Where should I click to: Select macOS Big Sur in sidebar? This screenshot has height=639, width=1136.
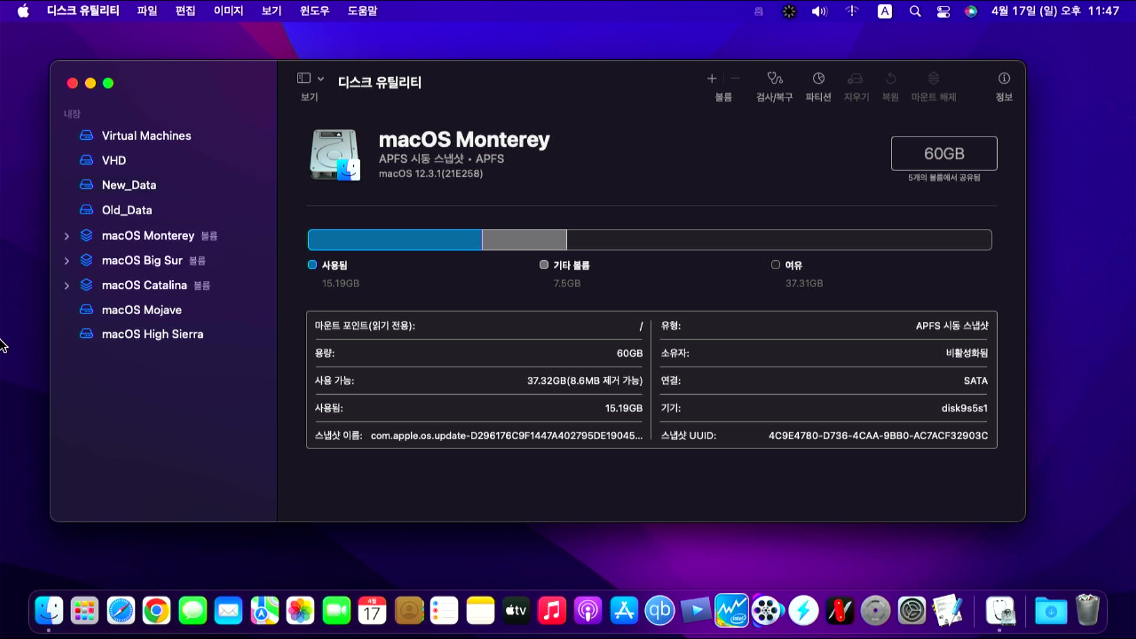(x=142, y=260)
